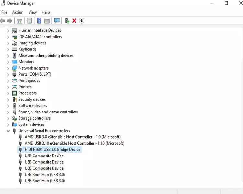Click the Help toolbar icon with question mark

point(39,21)
